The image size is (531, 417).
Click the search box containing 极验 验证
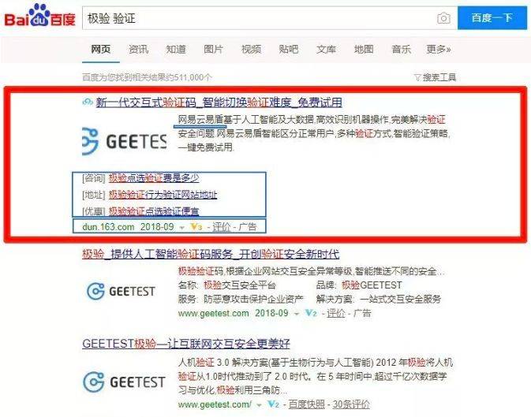pos(259,18)
